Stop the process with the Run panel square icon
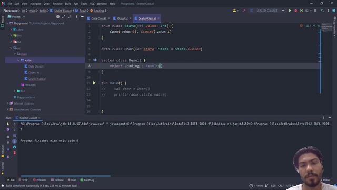 [x=8, y=137]
